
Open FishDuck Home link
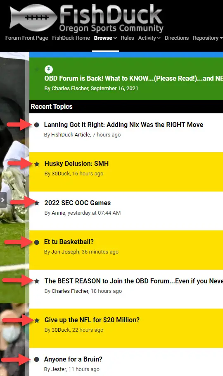tap(71, 38)
